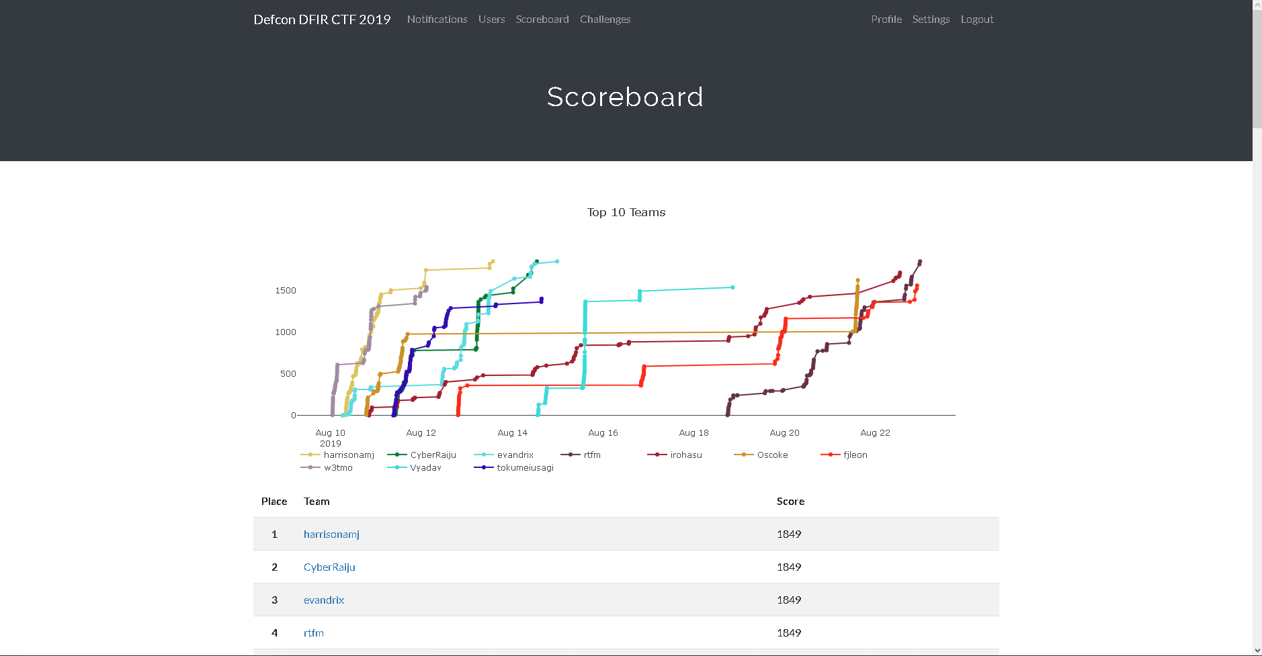The width and height of the screenshot is (1262, 656).
Task: Toggle harrisonamj series in chart legend
Action: point(337,455)
